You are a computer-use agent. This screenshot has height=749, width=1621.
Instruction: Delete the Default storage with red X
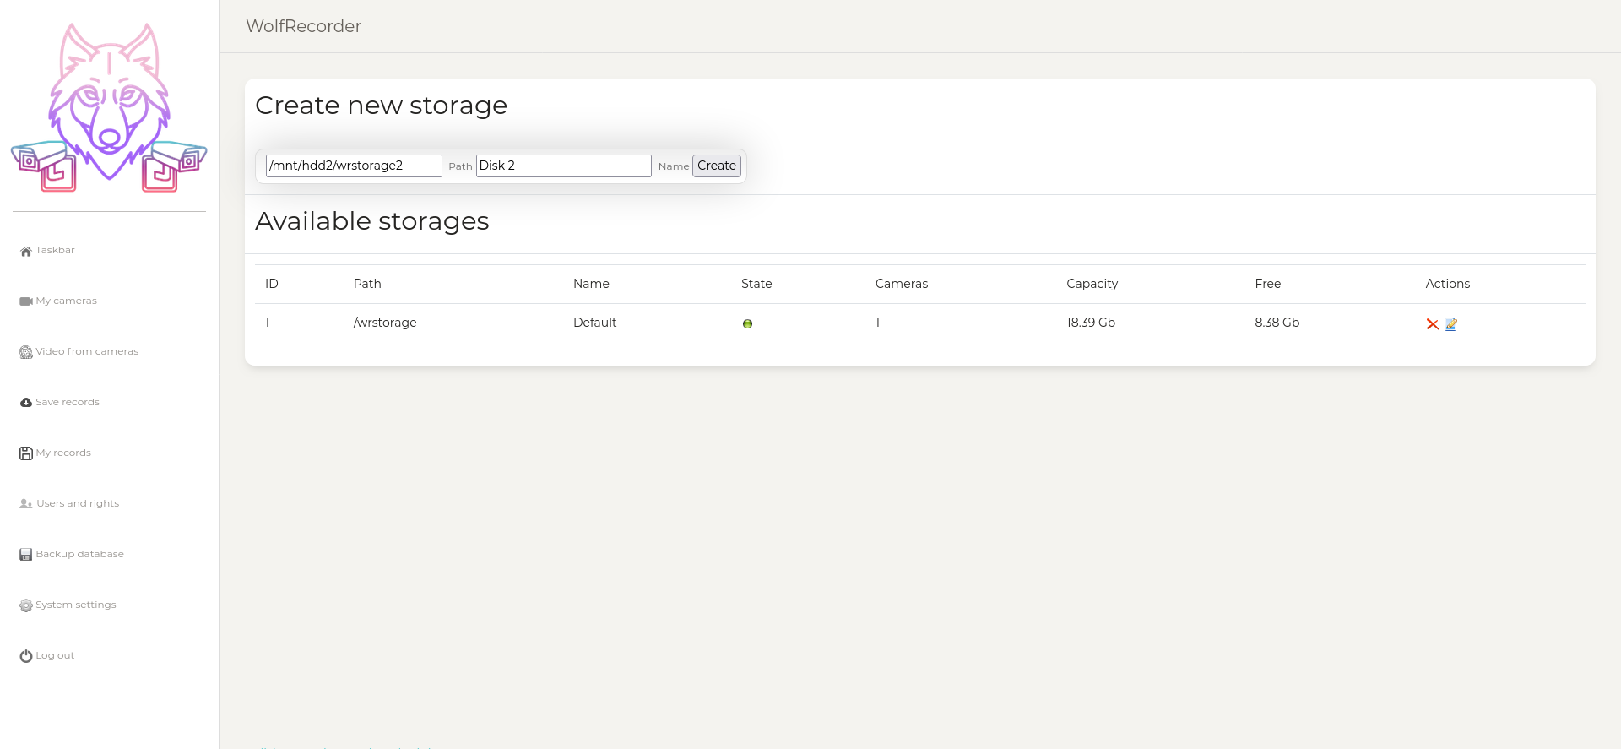1433,324
